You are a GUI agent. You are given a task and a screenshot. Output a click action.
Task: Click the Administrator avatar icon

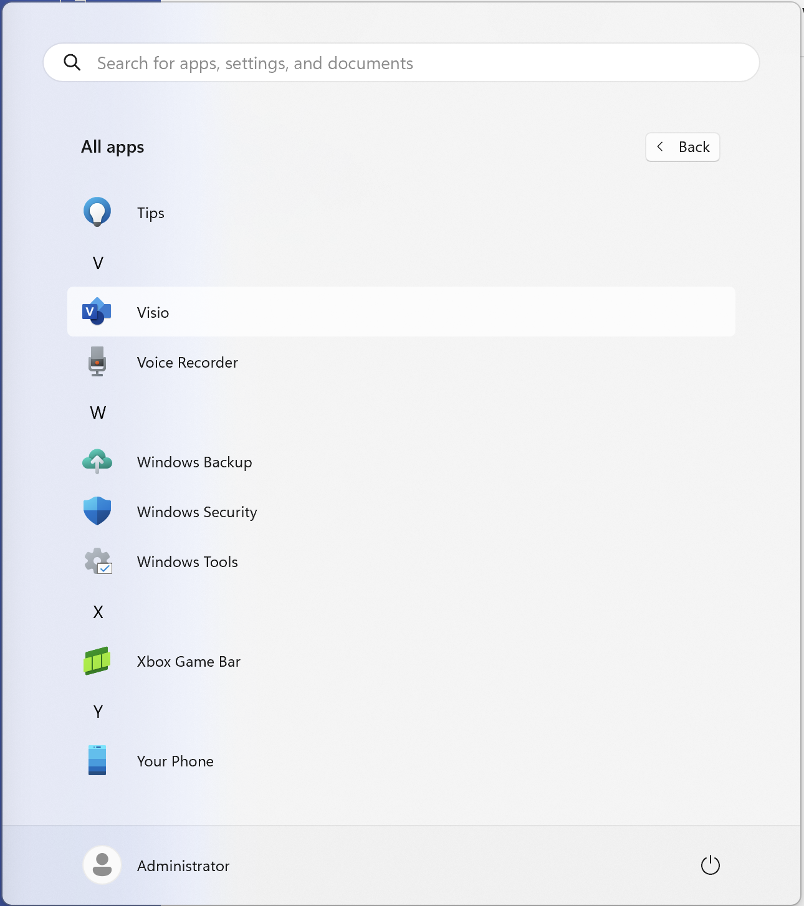[x=102, y=865]
